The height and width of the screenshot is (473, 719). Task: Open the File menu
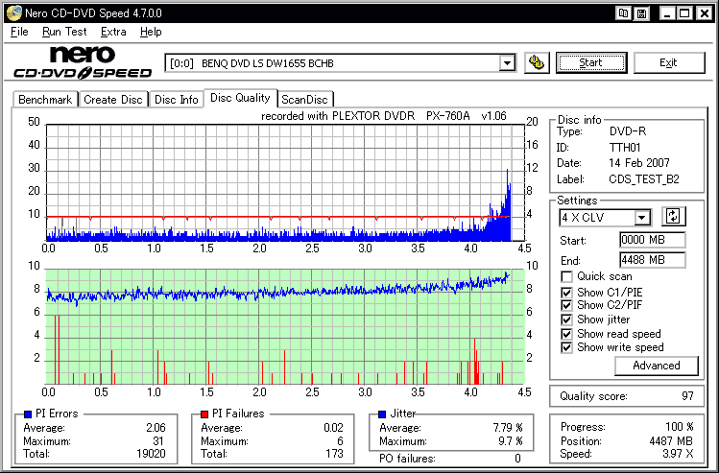pos(19,32)
